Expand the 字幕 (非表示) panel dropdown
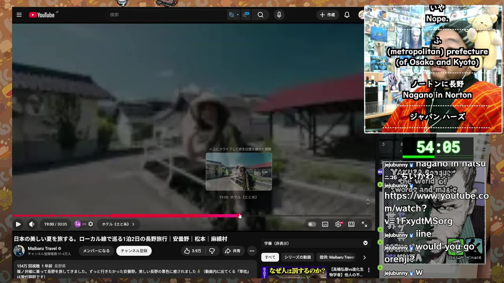Screen dimensions: 504x283 [x=365, y=243]
